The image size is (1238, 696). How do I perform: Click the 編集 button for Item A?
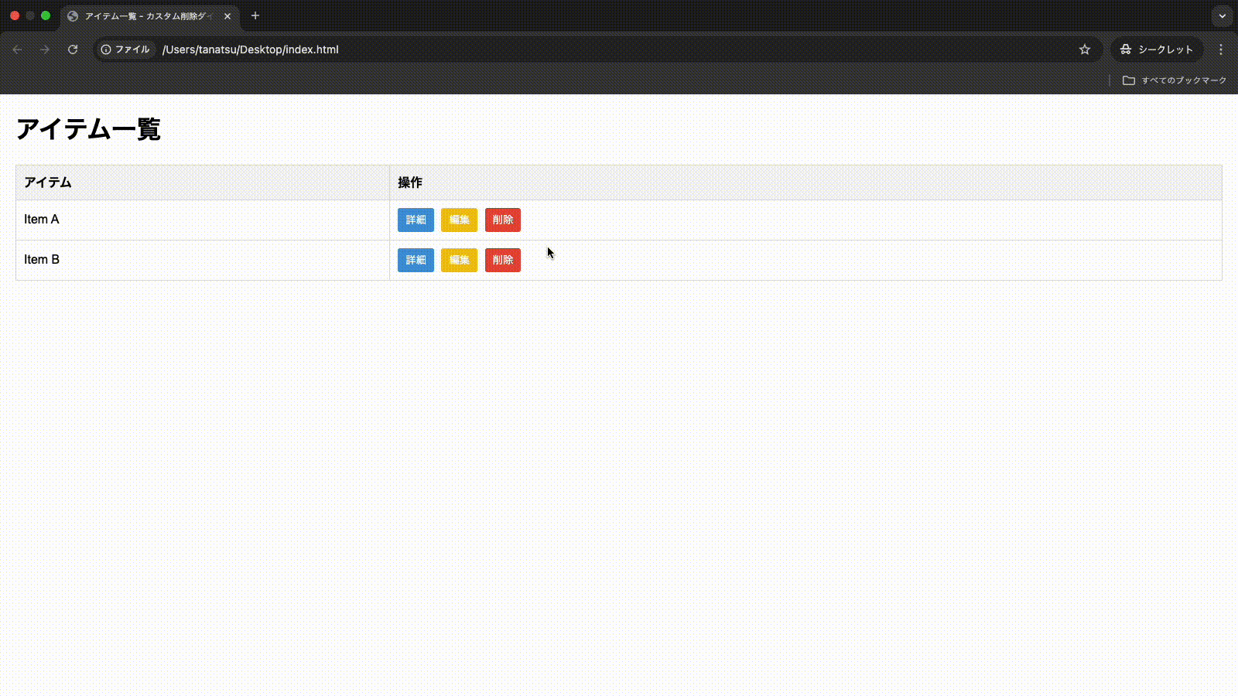pyautogui.click(x=459, y=220)
